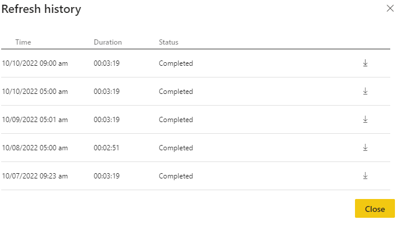Screen dimensions: 402x226
Task: Click the Refresh history dialog title
Action: (x=41, y=9)
